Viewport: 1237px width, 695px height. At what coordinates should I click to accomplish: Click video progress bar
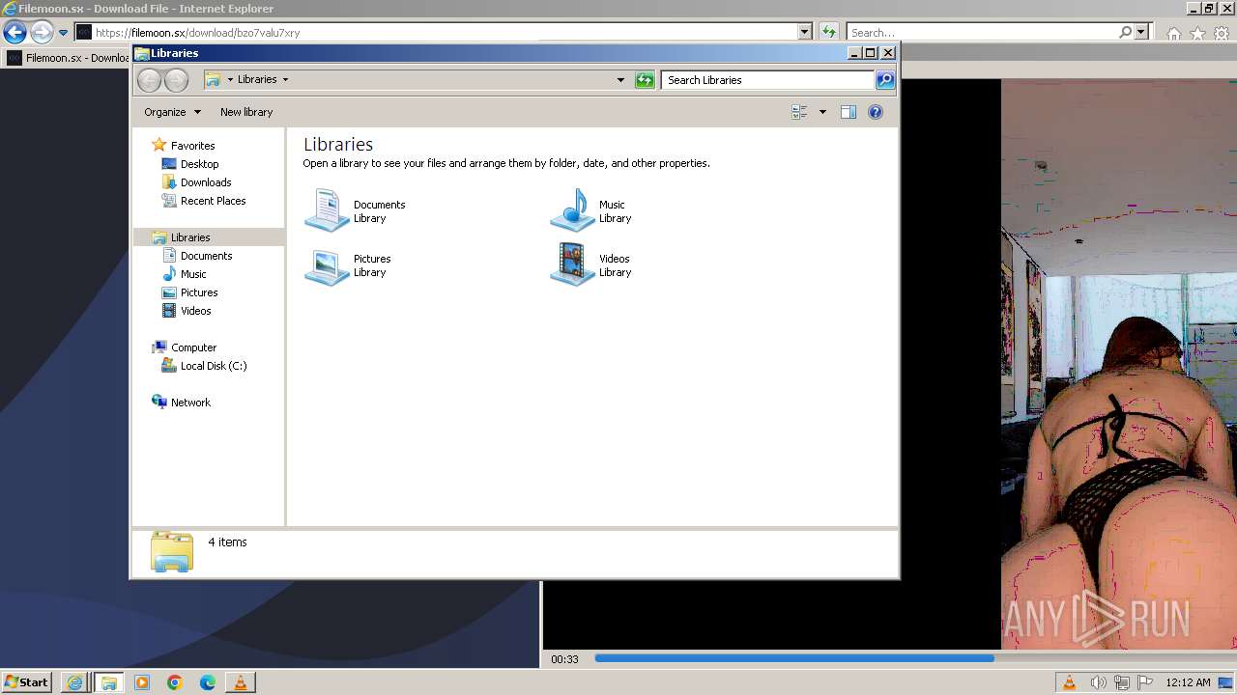(794, 658)
